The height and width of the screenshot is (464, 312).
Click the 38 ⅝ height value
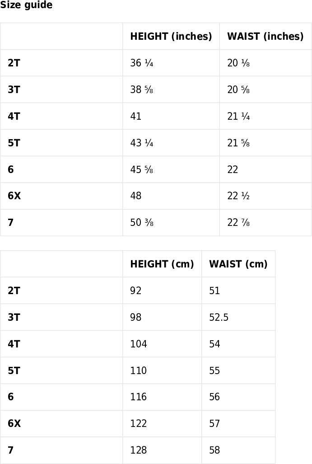[142, 90]
